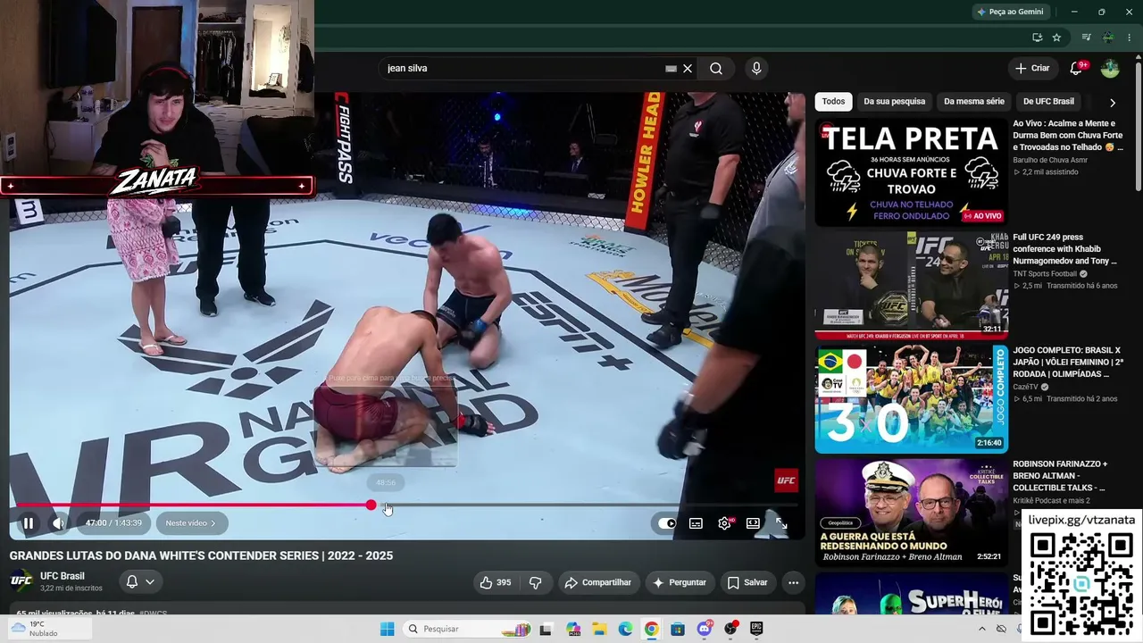The height and width of the screenshot is (643, 1143).
Task: Open the Brasil x Japão volleyball thumbnail
Action: (x=911, y=399)
